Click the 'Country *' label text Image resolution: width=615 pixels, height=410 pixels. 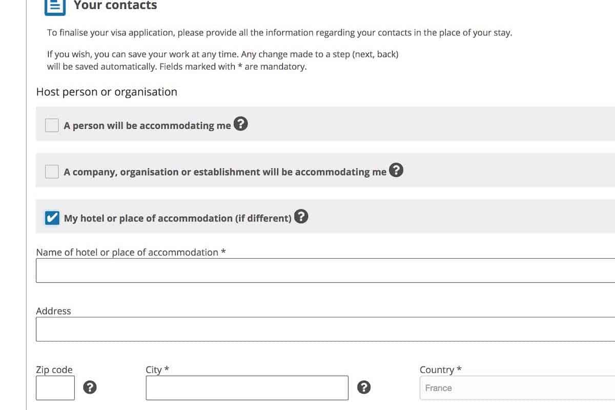441,370
